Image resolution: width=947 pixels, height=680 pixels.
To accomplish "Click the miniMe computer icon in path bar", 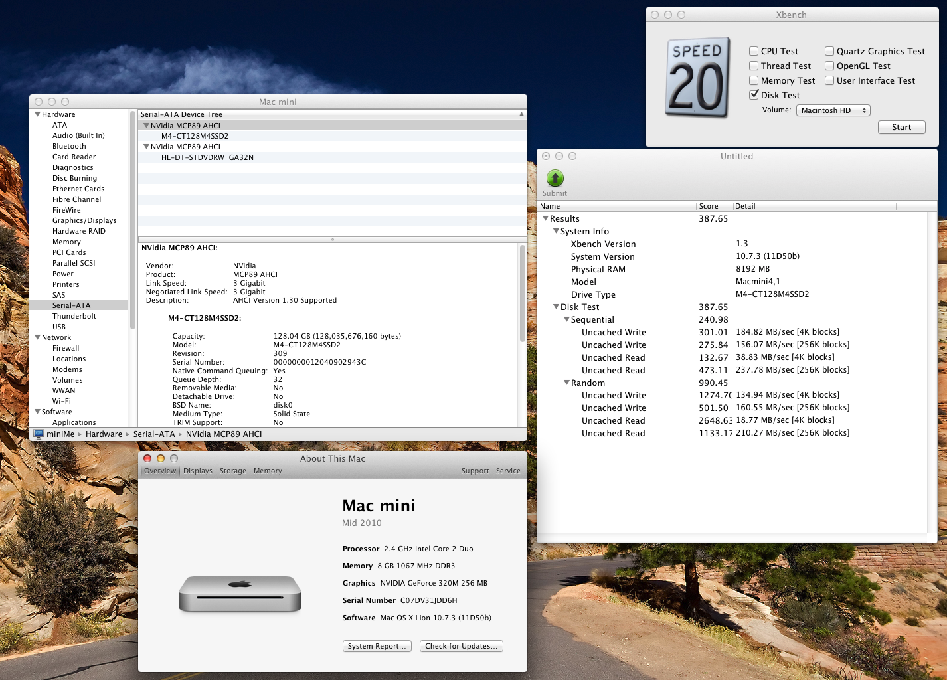I will click(39, 434).
